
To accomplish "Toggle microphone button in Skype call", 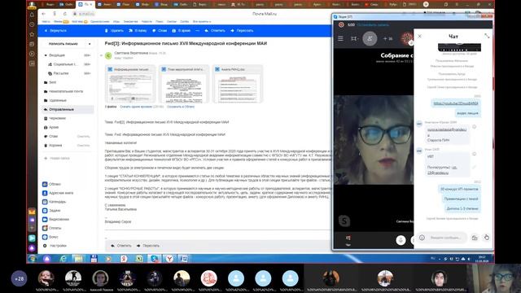I will coord(401,240).
